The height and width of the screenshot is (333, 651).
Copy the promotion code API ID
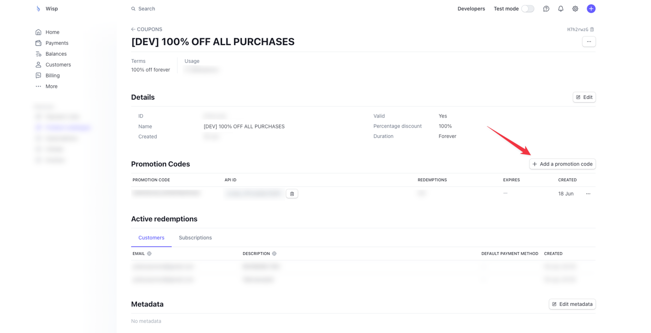click(x=292, y=194)
